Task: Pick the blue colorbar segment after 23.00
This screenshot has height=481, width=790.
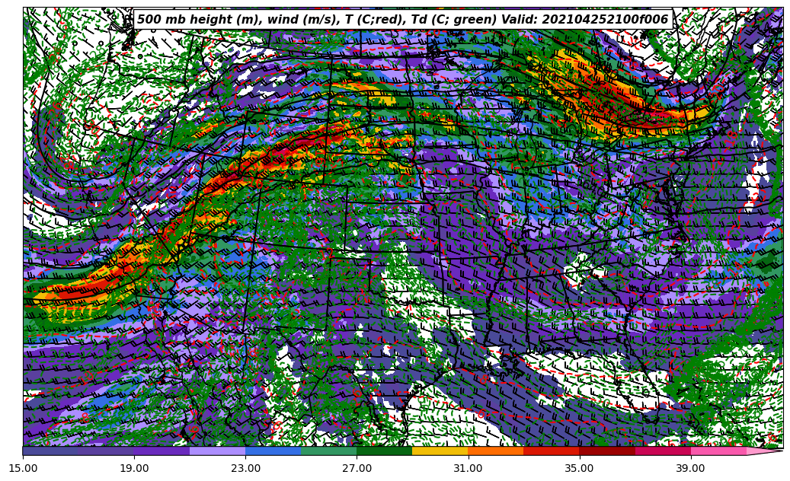Action: [273, 451]
